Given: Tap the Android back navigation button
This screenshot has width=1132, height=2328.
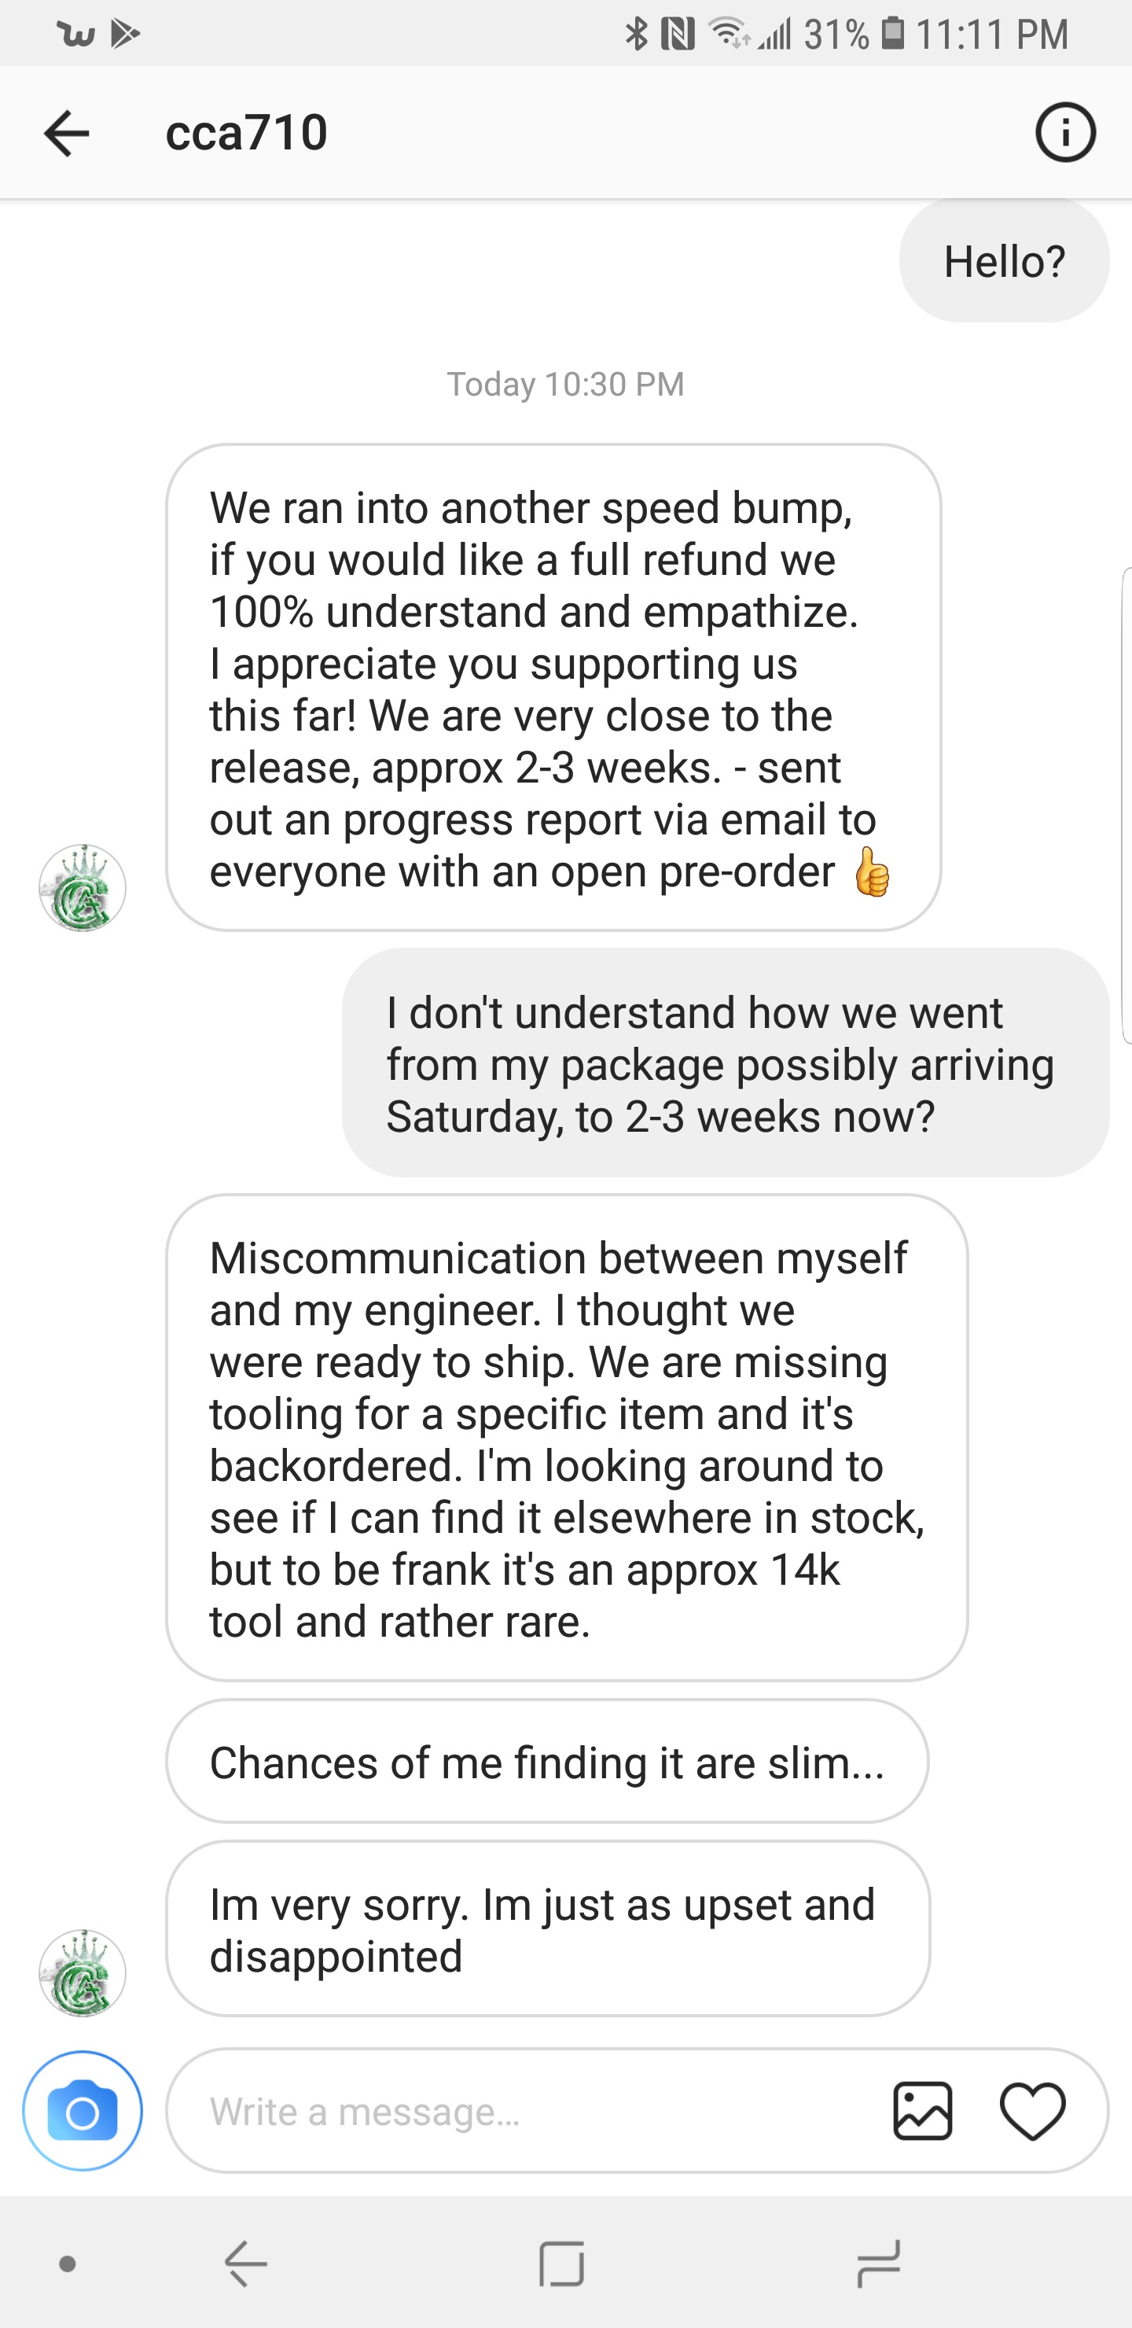Looking at the screenshot, I should click(x=246, y=2263).
